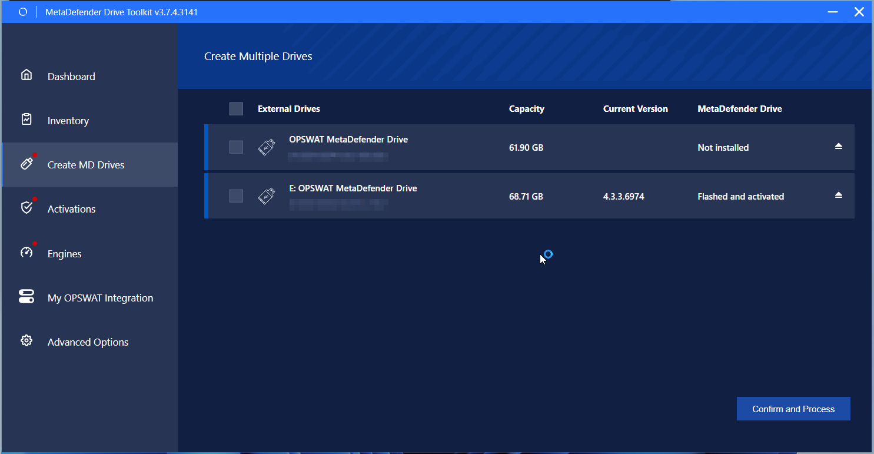This screenshot has height=454, width=874.
Task: Click the MetaDefender Drive Toolkit title text
Action: (x=122, y=12)
